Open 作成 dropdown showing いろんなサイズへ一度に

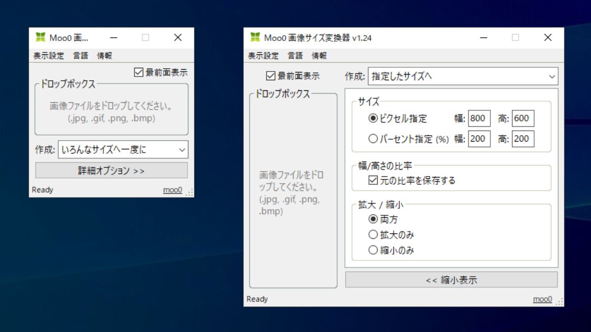pos(123,149)
